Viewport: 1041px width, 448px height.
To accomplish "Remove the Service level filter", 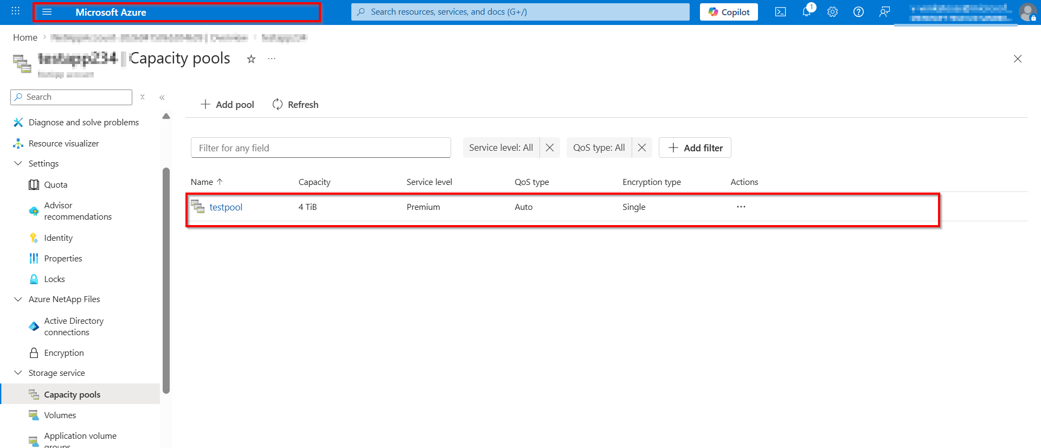I will [x=550, y=148].
